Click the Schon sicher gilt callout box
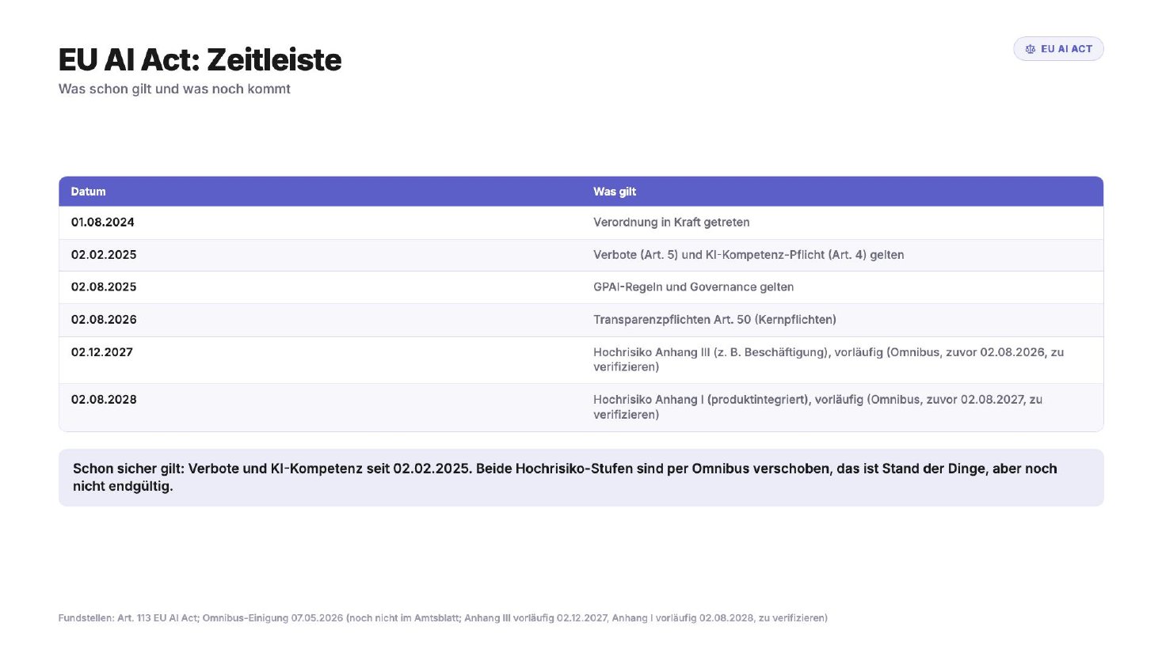This screenshot has width=1162, height=653. click(581, 477)
